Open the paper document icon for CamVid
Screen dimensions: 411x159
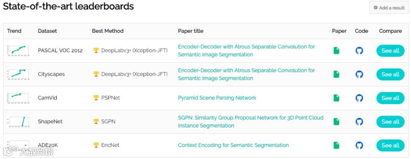[336, 98]
